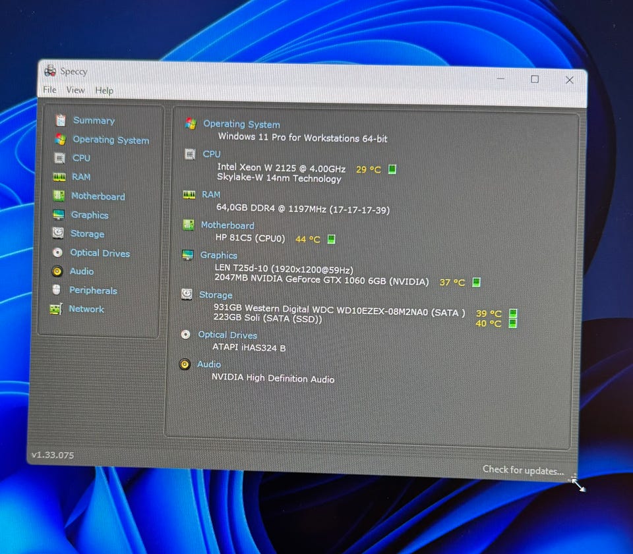Click the Check for updates... link
This screenshot has width=633, height=554.
pyautogui.click(x=523, y=470)
